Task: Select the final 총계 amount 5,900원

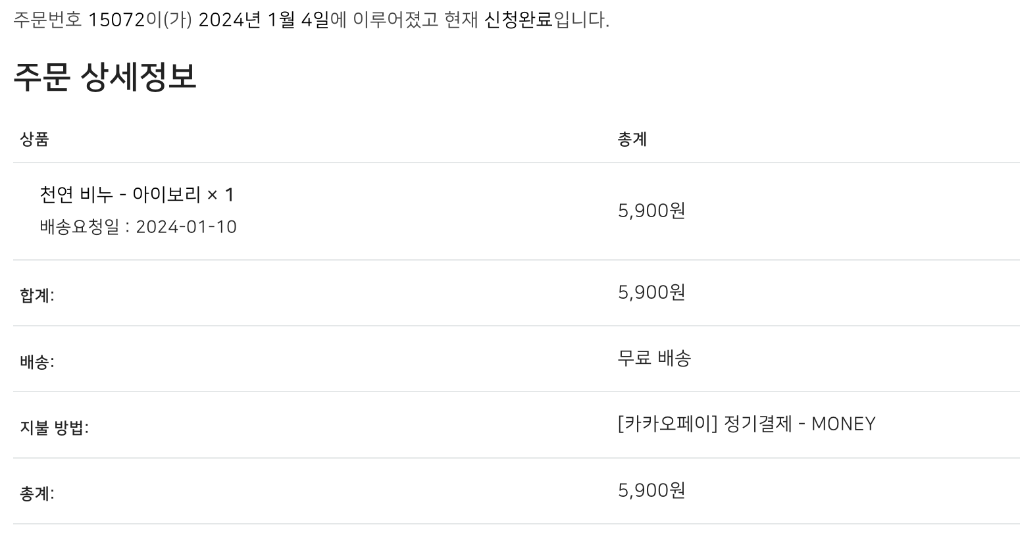Action: pyautogui.click(x=651, y=490)
